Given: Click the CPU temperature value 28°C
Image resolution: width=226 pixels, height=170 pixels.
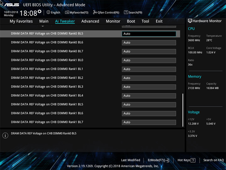Looking at the screenshot, I should (209, 40).
